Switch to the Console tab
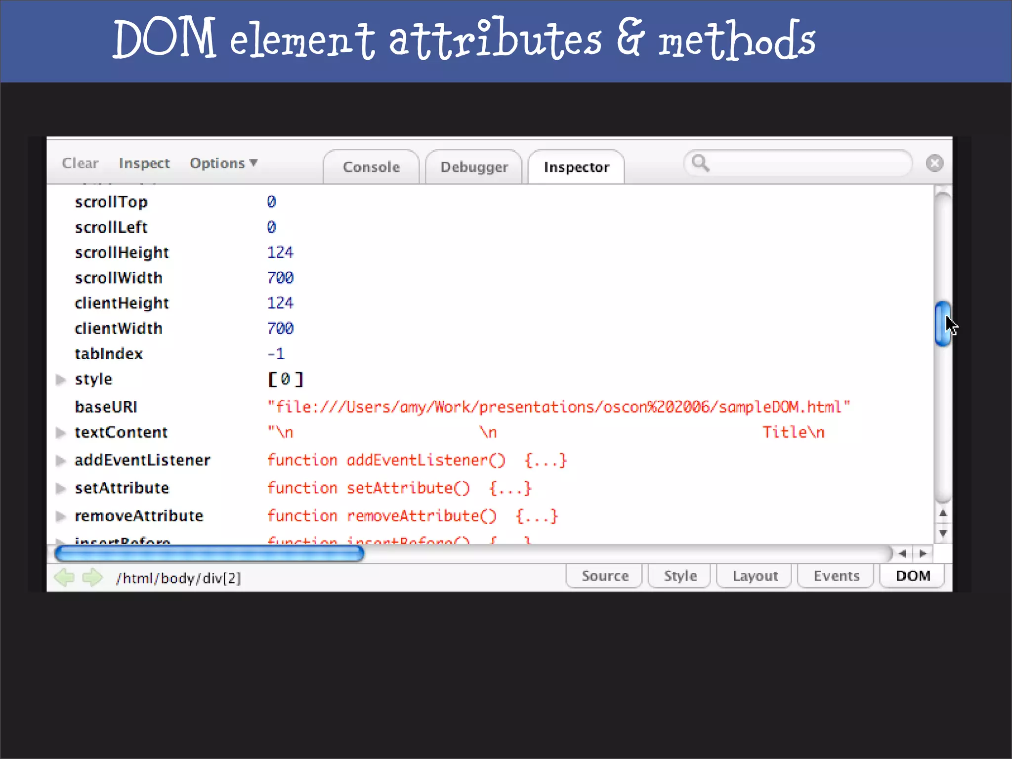This screenshot has width=1012, height=759. tap(371, 167)
